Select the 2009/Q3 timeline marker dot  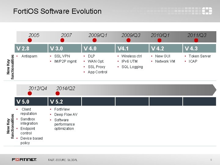(128, 40)
